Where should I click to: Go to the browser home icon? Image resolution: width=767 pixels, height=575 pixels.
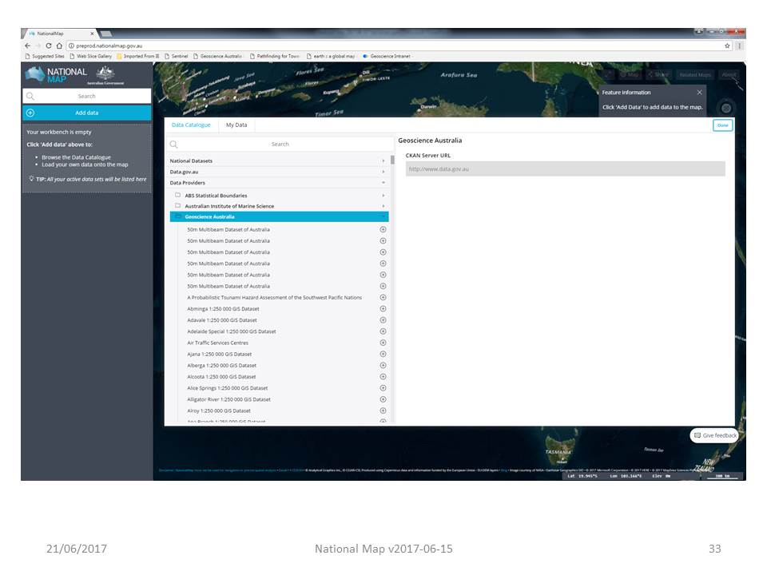(59, 46)
